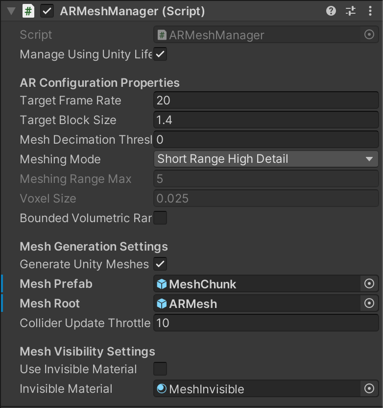Click the ARMeshManager script icon in header

click(x=28, y=11)
